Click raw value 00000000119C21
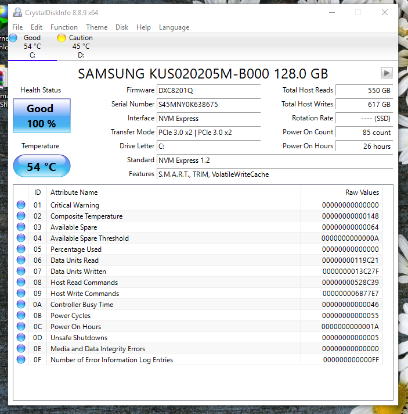Image resolution: width=408 pixels, height=414 pixels. [x=351, y=260]
